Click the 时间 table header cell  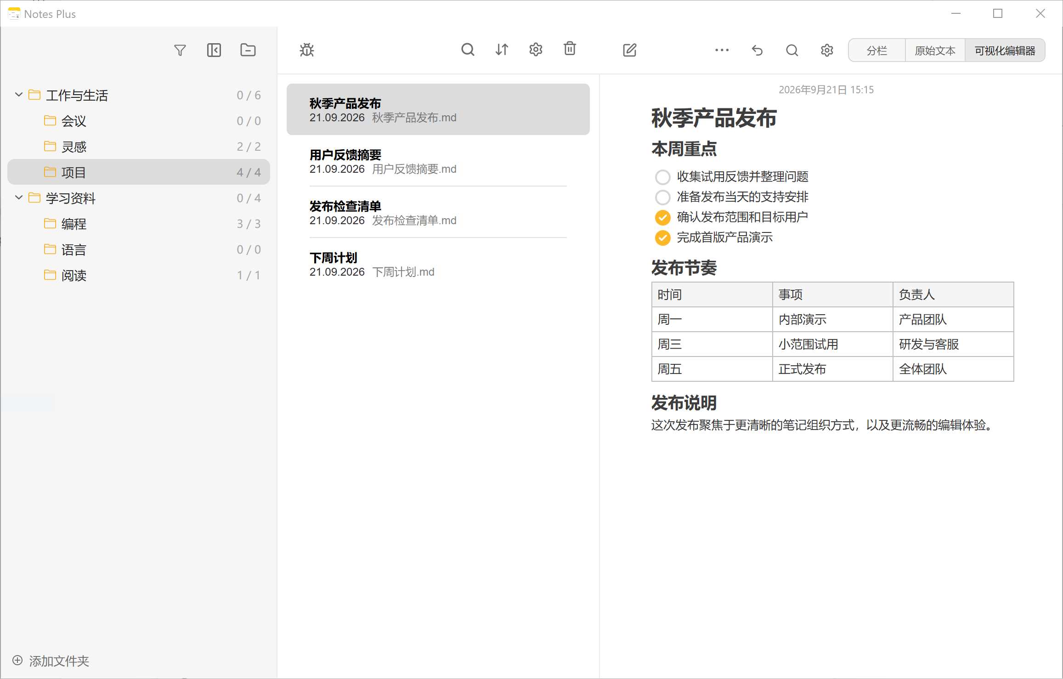(x=712, y=294)
